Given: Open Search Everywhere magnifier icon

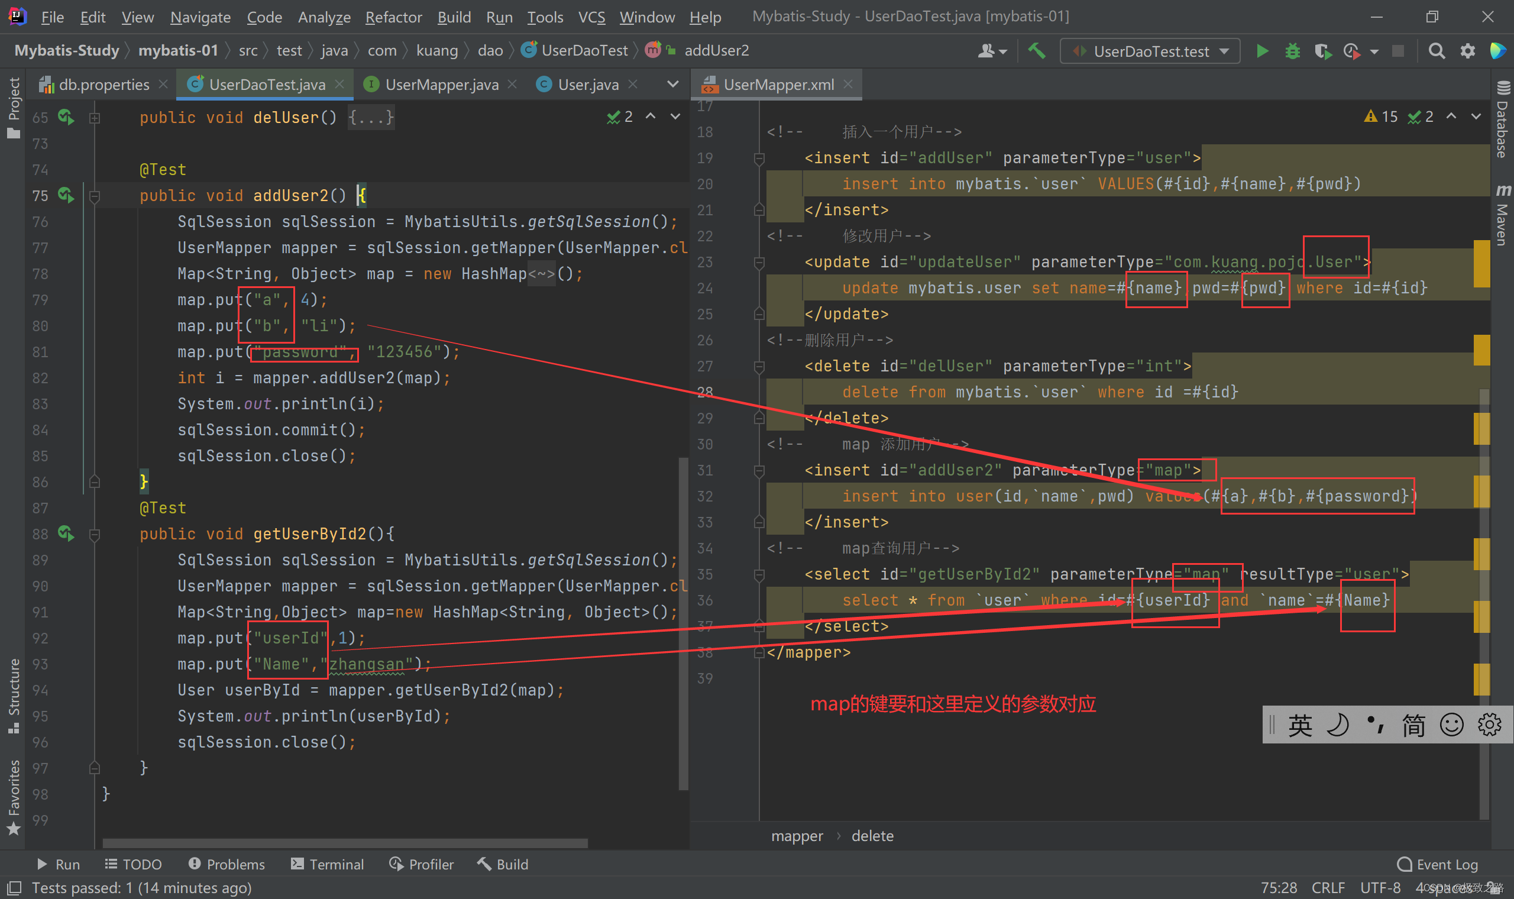Looking at the screenshot, I should coord(1437,51).
